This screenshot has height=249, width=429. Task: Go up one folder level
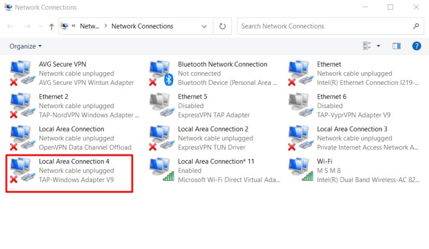52,26
